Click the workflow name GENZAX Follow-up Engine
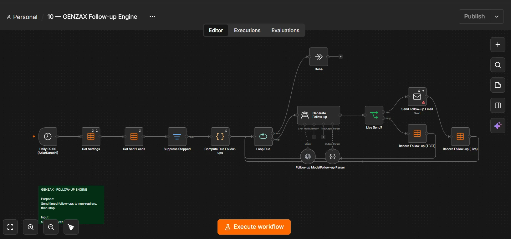Screen dimensions: 511x239 pos(92,17)
